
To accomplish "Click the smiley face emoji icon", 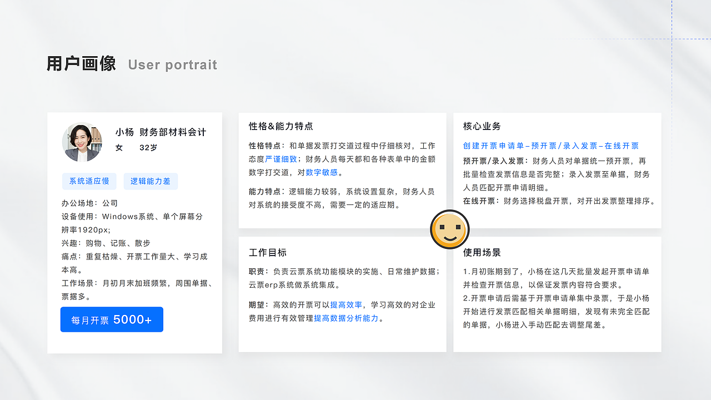I will point(450,228).
